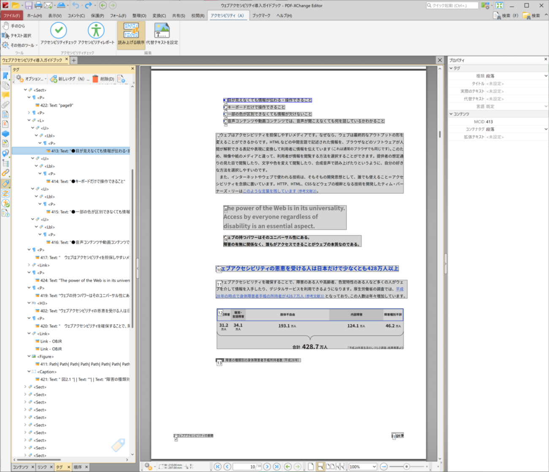
Task: Adjust the zoom slider handle
Action: 406,467
